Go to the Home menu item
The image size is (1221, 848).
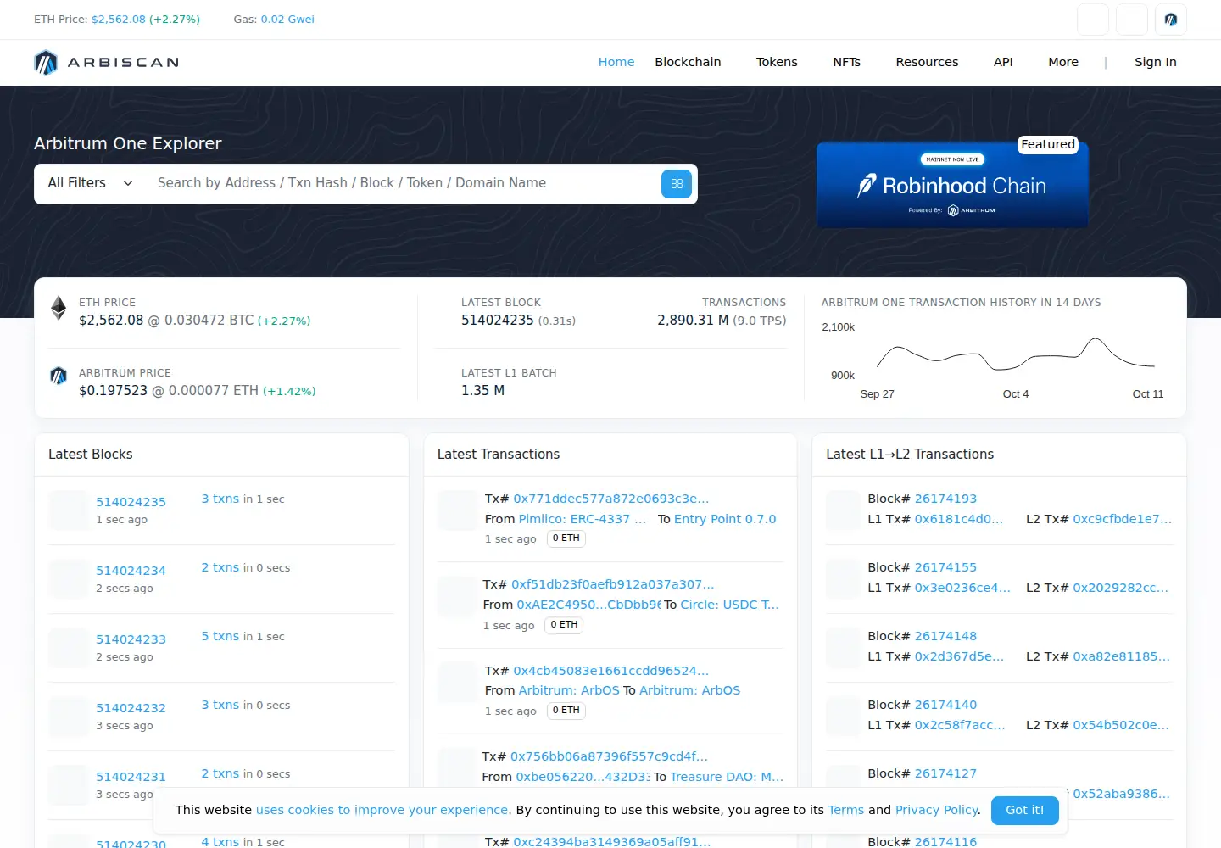[616, 62]
